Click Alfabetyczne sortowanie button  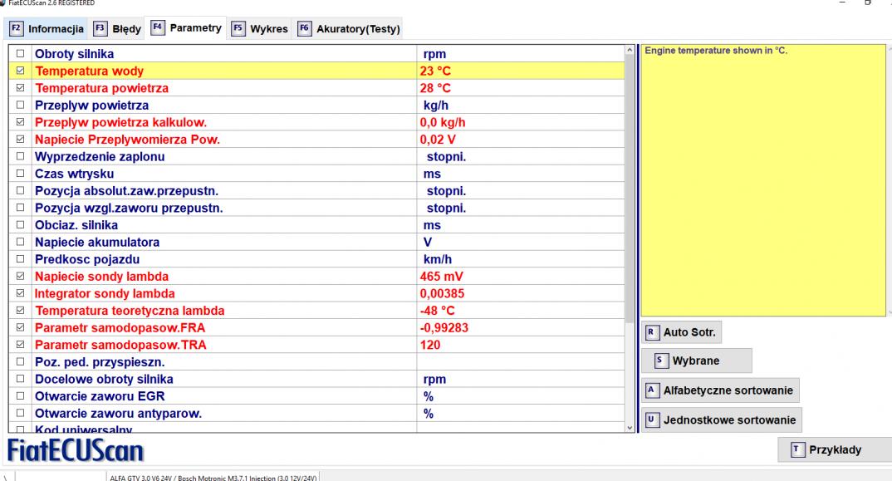coord(719,390)
